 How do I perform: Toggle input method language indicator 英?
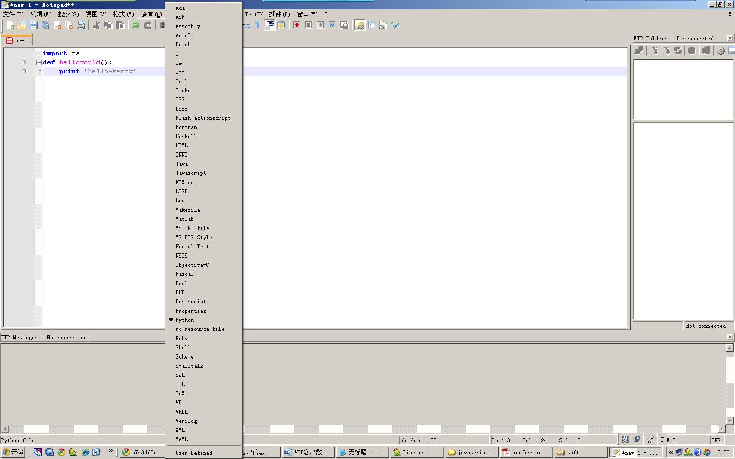tap(625, 440)
